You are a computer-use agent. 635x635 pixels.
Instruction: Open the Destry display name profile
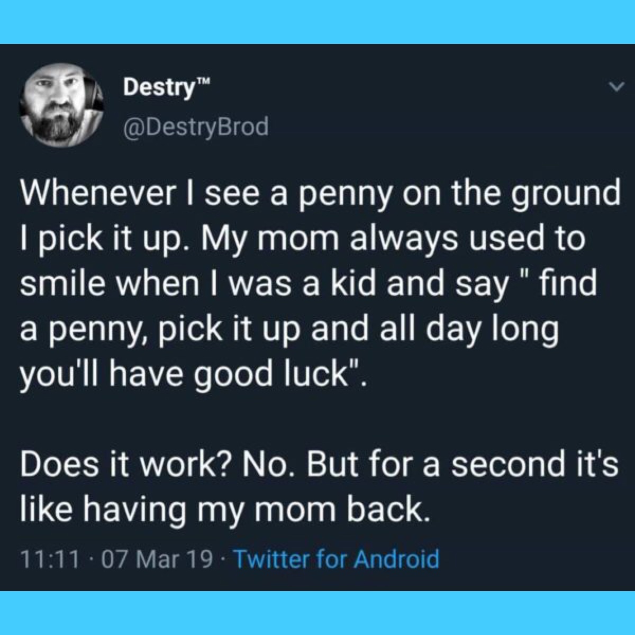(157, 87)
